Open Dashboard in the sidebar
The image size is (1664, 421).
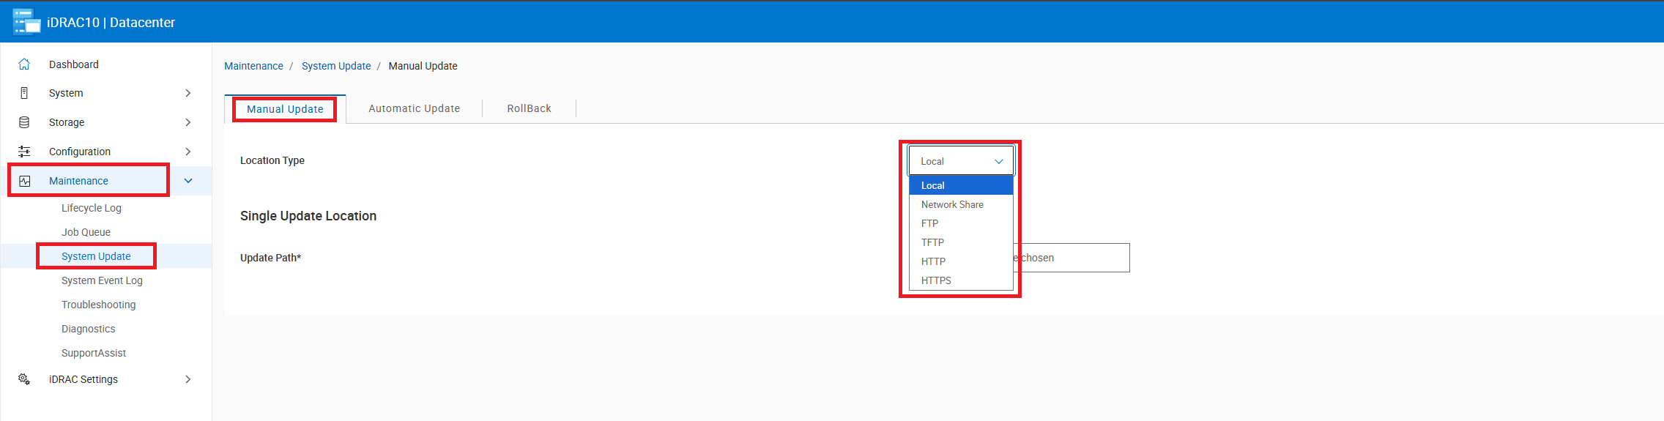tap(74, 64)
